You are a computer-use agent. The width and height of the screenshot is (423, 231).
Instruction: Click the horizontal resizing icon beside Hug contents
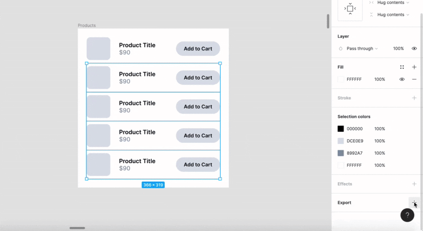coord(371,3)
